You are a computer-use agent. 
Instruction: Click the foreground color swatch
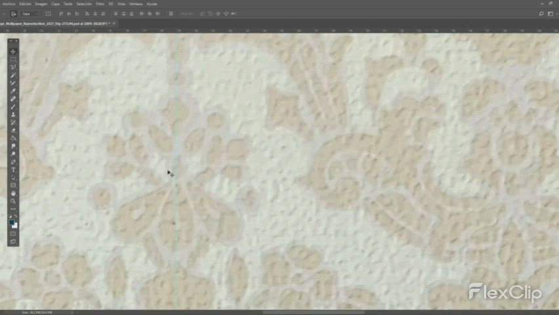[x=12, y=222]
